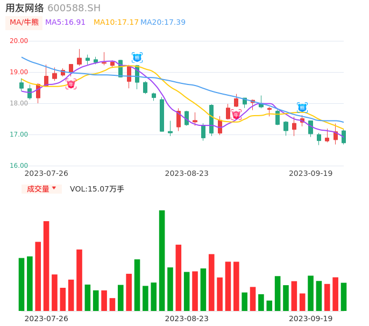This screenshot has height=326, width=369.
Task: Click the tallest red volume bar
Action: click(x=46, y=266)
